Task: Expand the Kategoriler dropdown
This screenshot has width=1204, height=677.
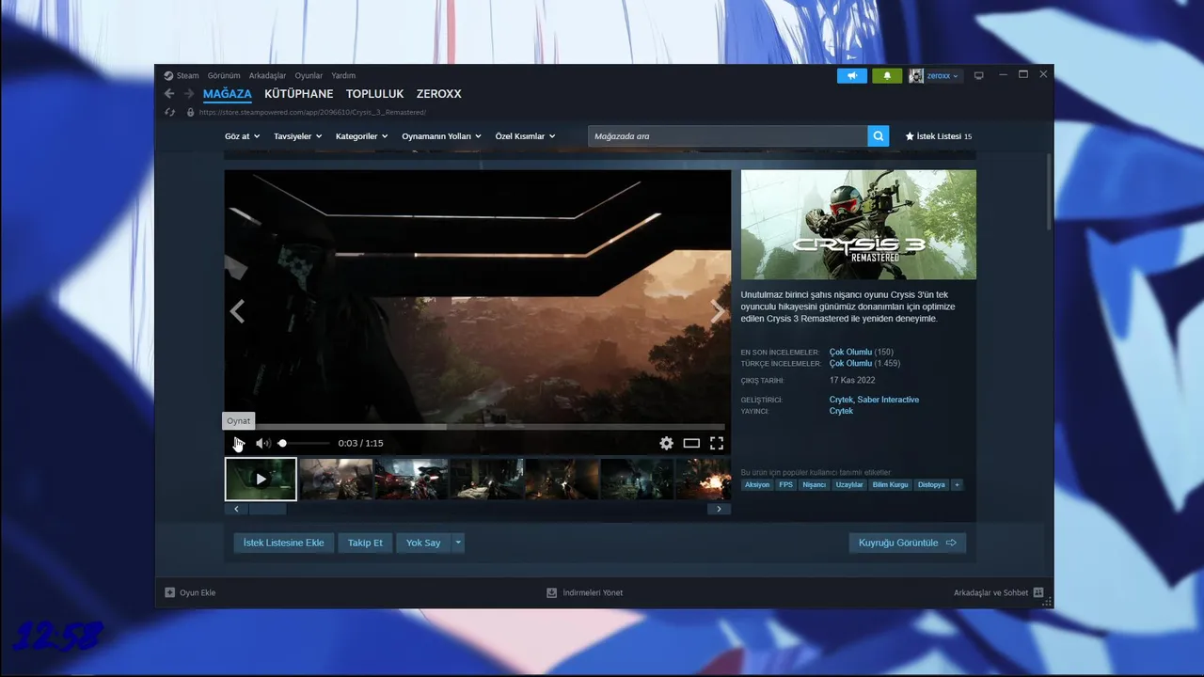Action: (361, 136)
